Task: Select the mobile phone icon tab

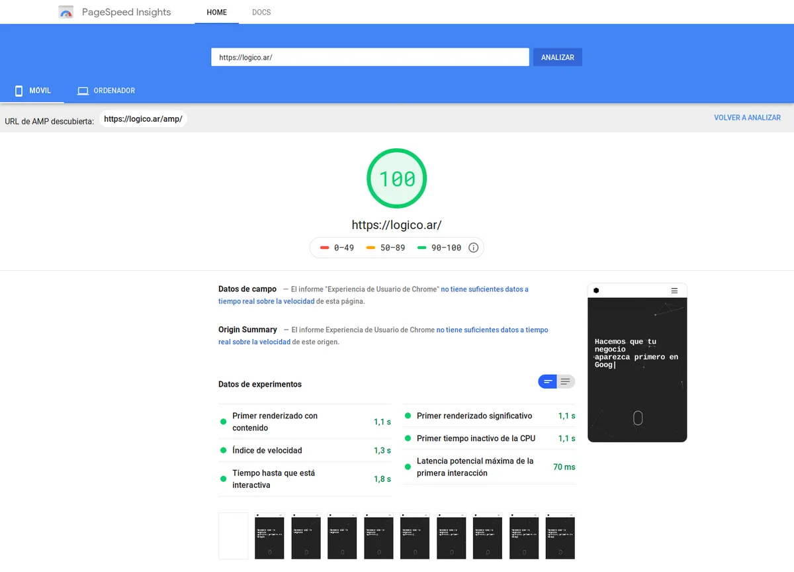Action: click(x=19, y=91)
